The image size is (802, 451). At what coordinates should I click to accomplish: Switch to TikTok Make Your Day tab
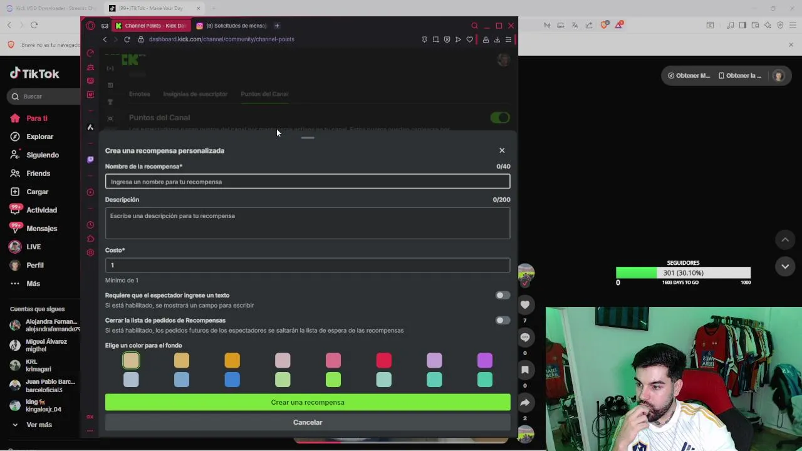(154, 8)
